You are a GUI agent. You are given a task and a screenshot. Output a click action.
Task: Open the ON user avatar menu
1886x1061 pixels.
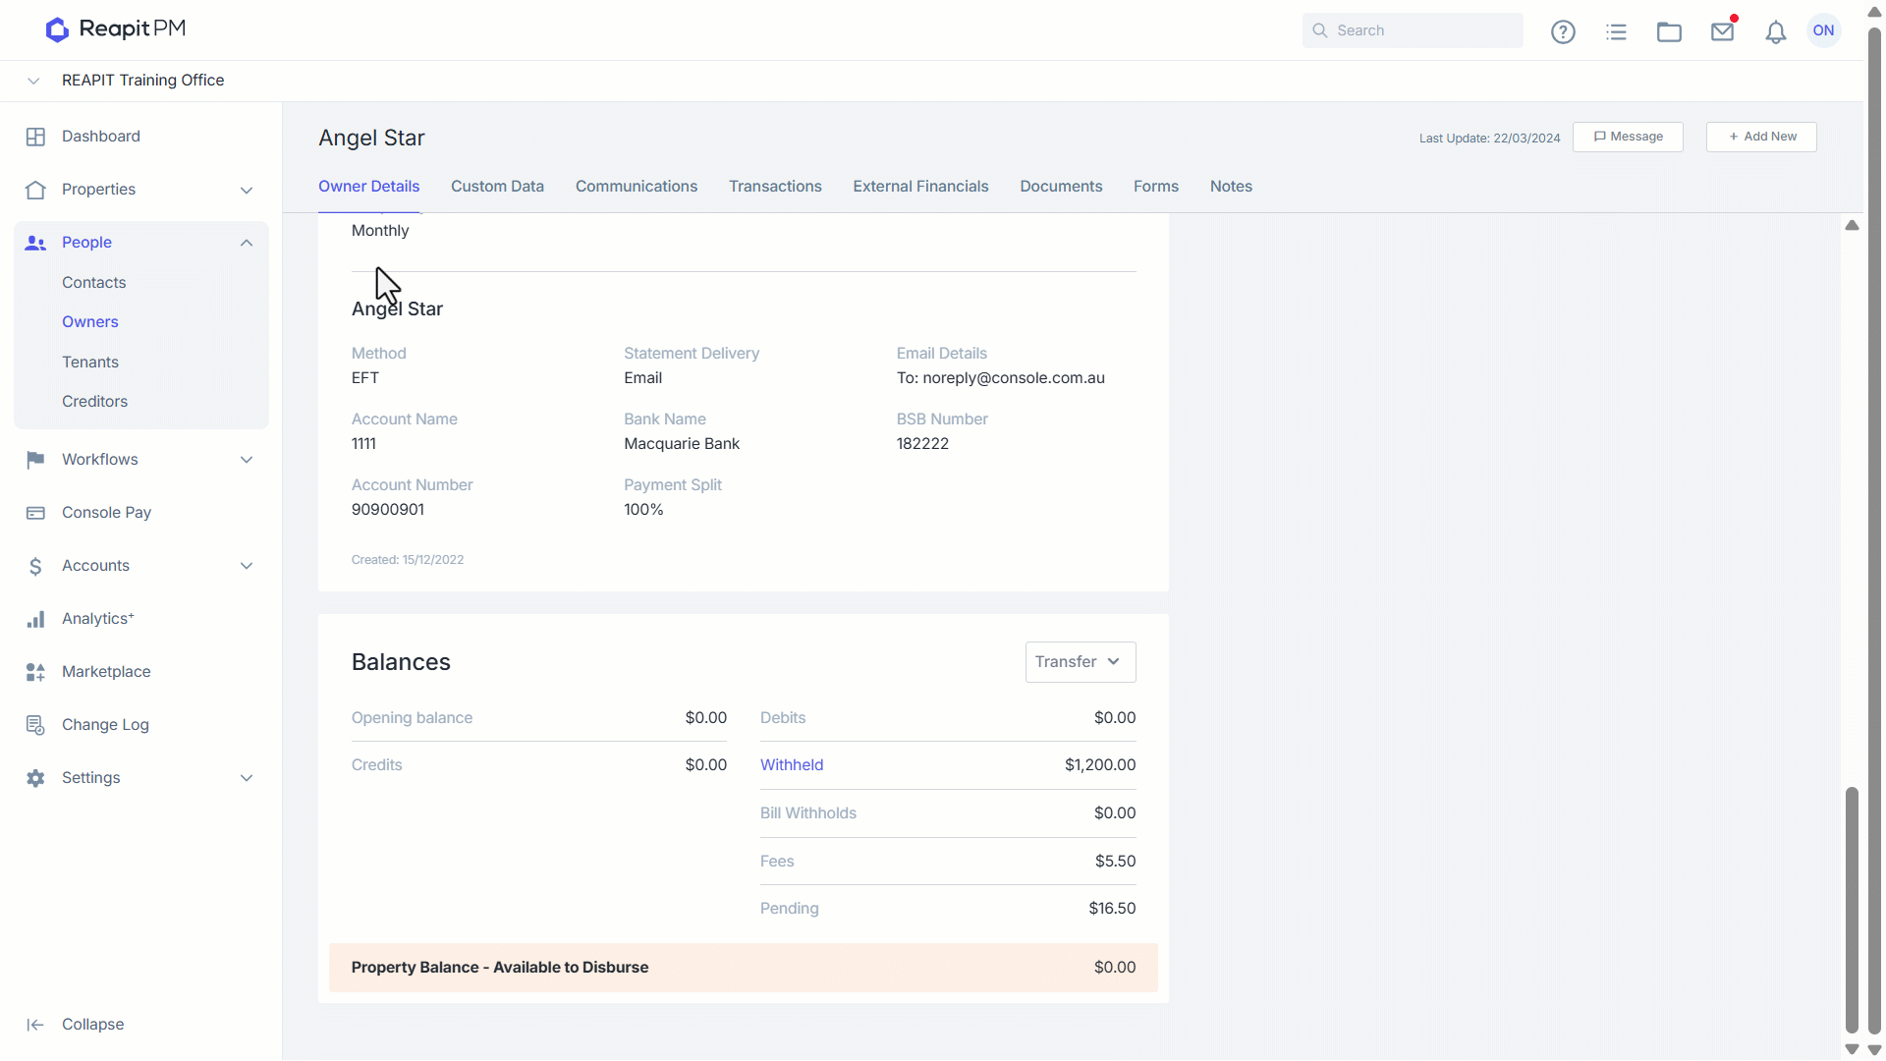[x=1823, y=30]
